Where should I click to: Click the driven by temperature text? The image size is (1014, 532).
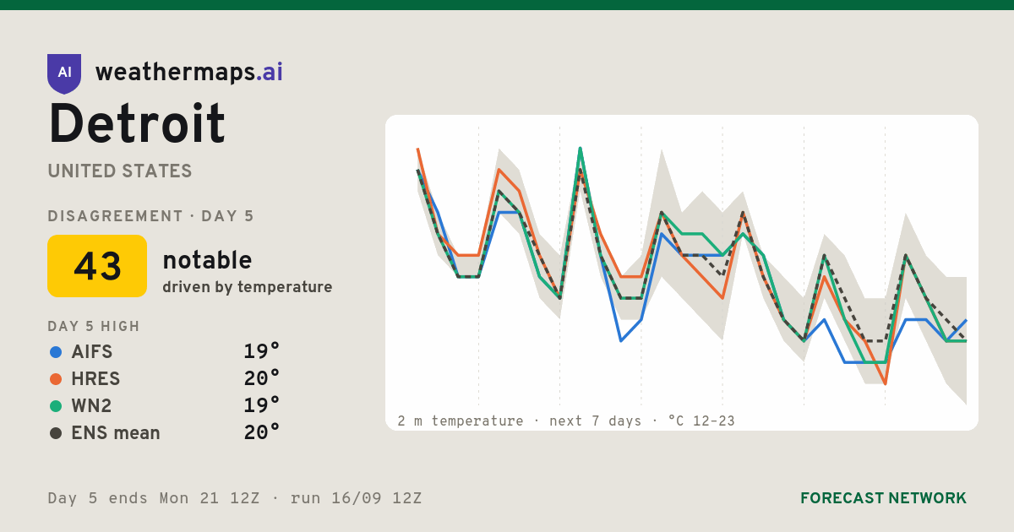click(x=248, y=287)
